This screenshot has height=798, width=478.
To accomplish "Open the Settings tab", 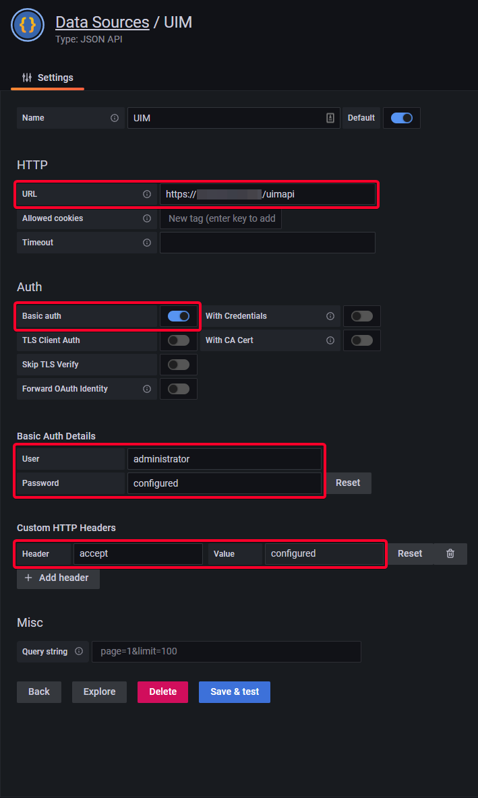I will point(48,78).
